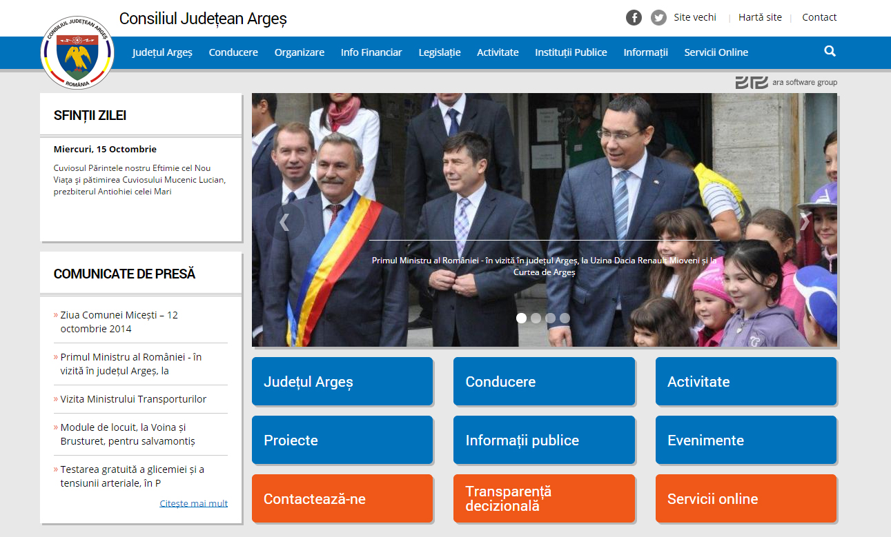Select the second slider dot

pyautogui.click(x=536, y=318)
